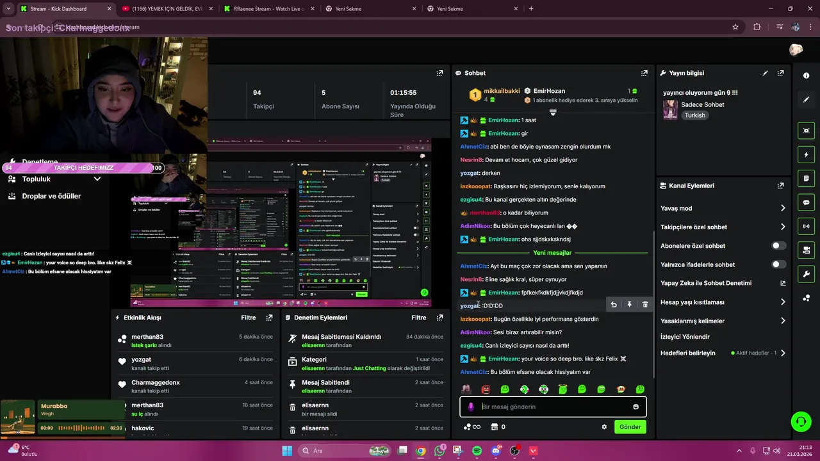The image size is (820, 461).
Task: Click the channel points infinity icon
Action: coord(472,427)
